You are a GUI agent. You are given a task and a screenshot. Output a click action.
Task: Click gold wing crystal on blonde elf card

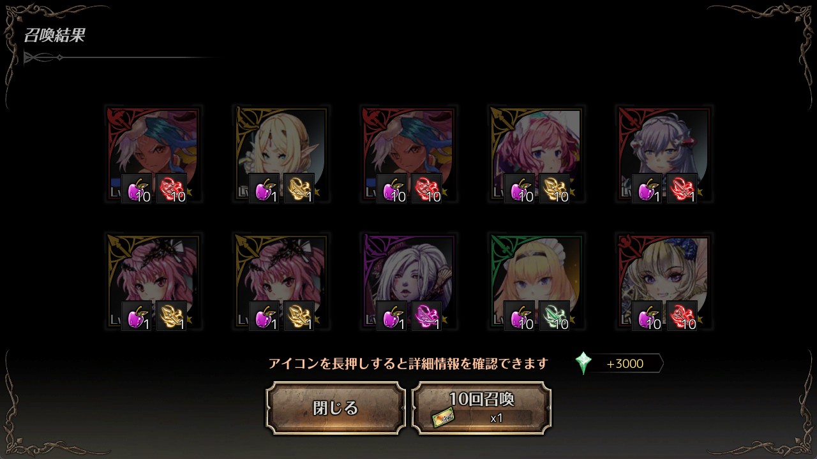[299, 188]
